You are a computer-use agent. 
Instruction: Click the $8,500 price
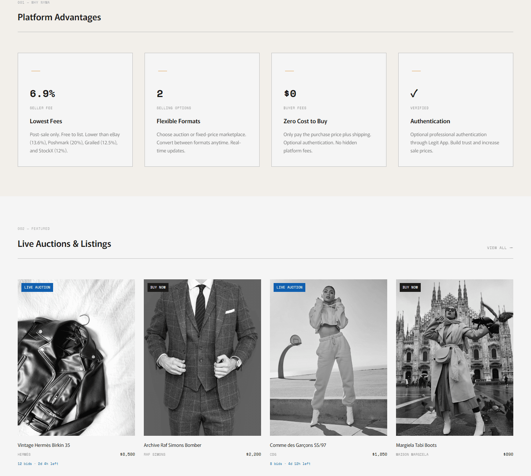128,455
